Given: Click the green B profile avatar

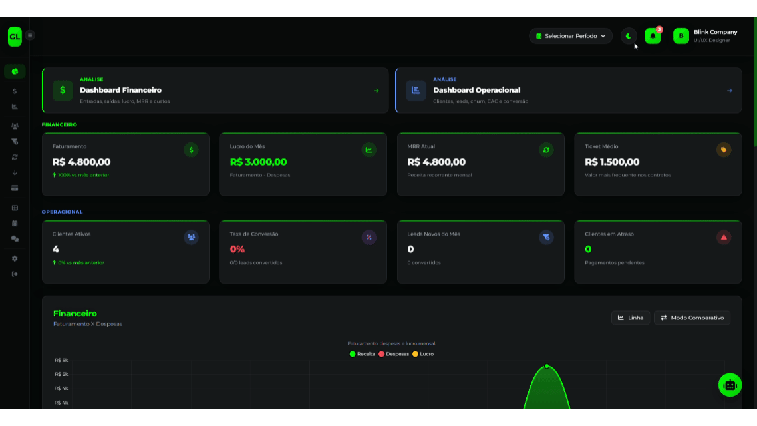Looking at the screenshot, I should tap(681, 36).
